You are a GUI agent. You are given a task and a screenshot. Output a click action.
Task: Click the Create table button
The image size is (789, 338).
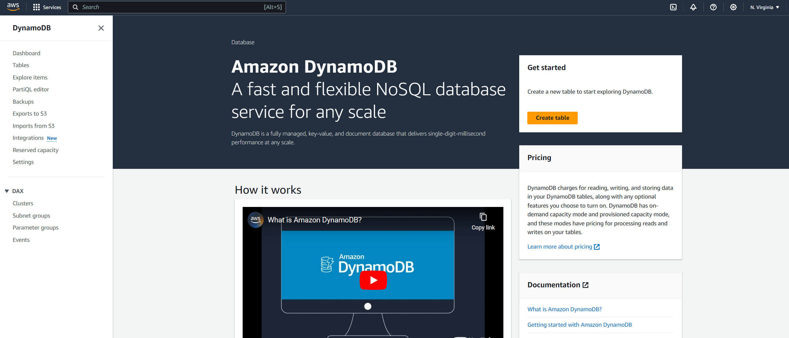coord(552,118)
